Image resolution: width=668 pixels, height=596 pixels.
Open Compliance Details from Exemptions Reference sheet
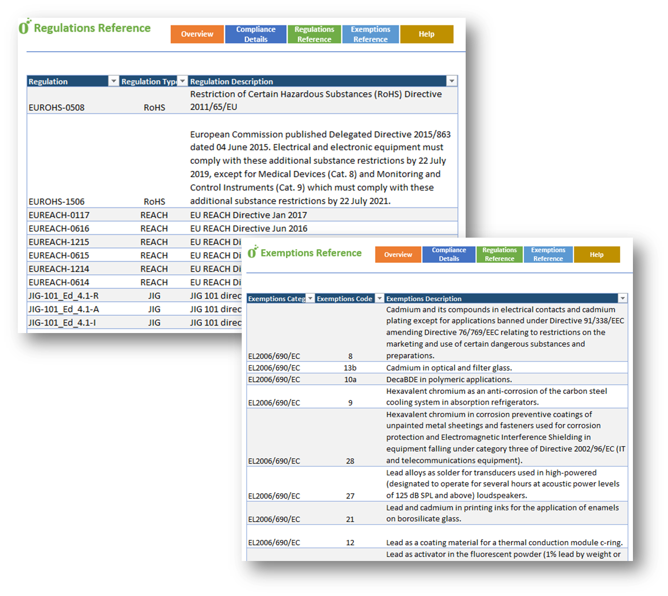pos(448,254)
